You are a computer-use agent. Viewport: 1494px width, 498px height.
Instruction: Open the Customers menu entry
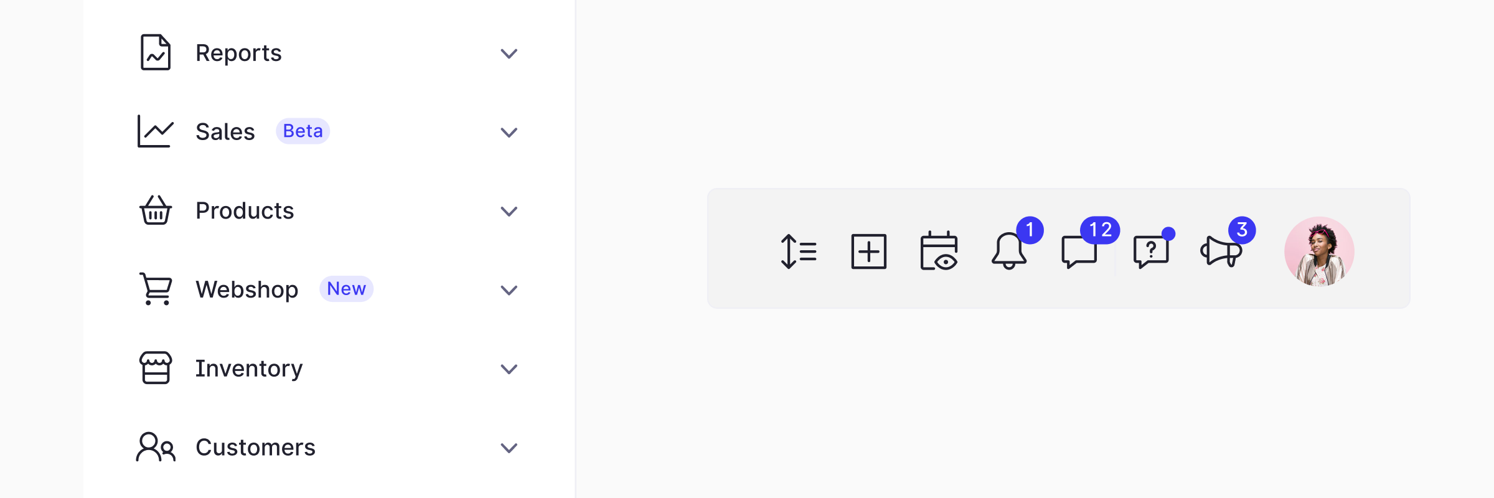(255, 447)
